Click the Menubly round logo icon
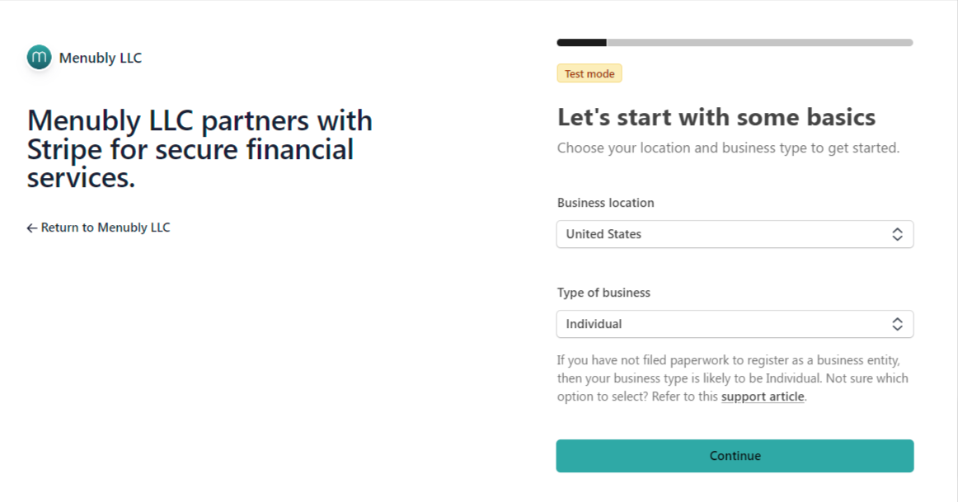958x502 pixels. click(x=39, y=58)
